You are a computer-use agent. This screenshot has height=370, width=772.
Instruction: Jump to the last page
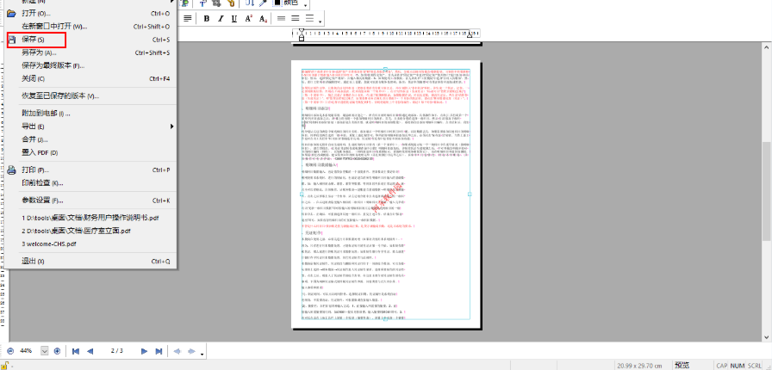point(159,351)
